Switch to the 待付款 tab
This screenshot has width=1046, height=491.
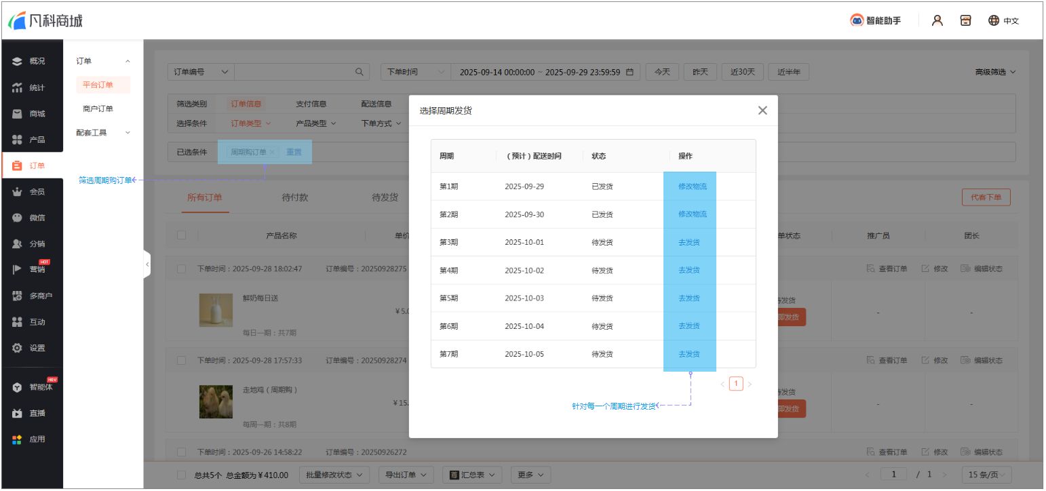pyautogui.click(x=295, y=197)
